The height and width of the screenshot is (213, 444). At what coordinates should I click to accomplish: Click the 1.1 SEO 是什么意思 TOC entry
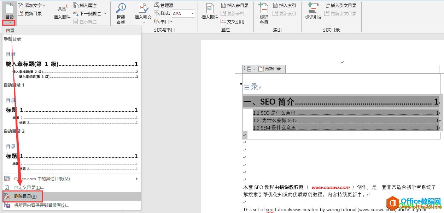tap(346, 113)
